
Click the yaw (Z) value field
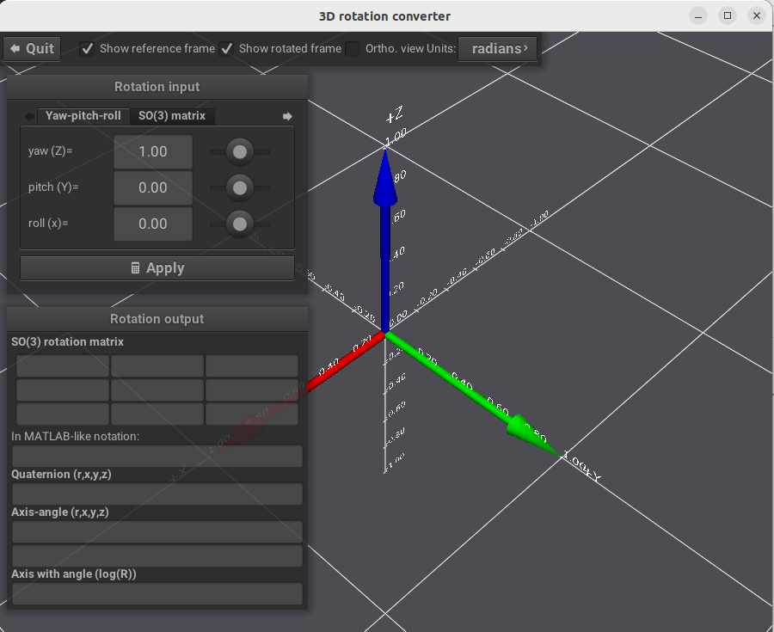tap(153, 152)
